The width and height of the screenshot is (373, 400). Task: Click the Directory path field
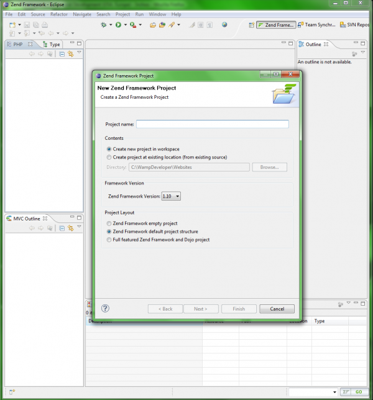pos(189,167)
